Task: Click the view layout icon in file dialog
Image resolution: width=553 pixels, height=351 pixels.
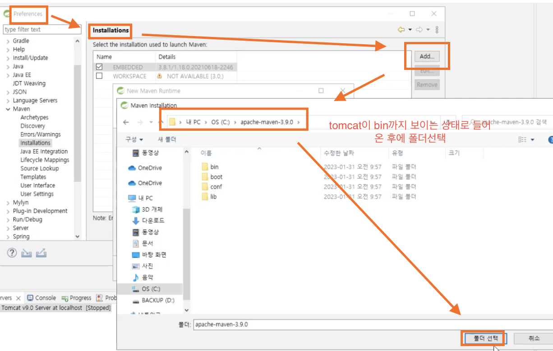Action: [522, 140]
